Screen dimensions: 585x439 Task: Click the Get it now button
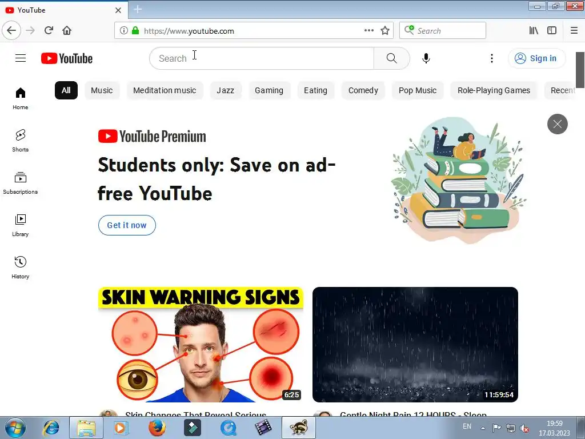[x=127, y=225]
